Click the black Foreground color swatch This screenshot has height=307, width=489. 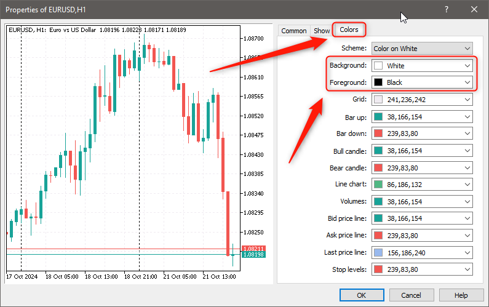pos(378,82)
